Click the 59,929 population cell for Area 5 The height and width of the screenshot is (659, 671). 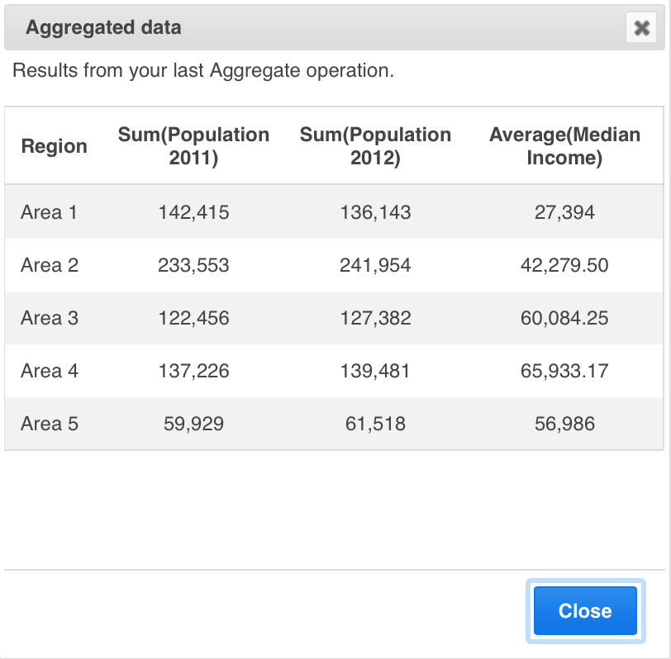[193, 424]
